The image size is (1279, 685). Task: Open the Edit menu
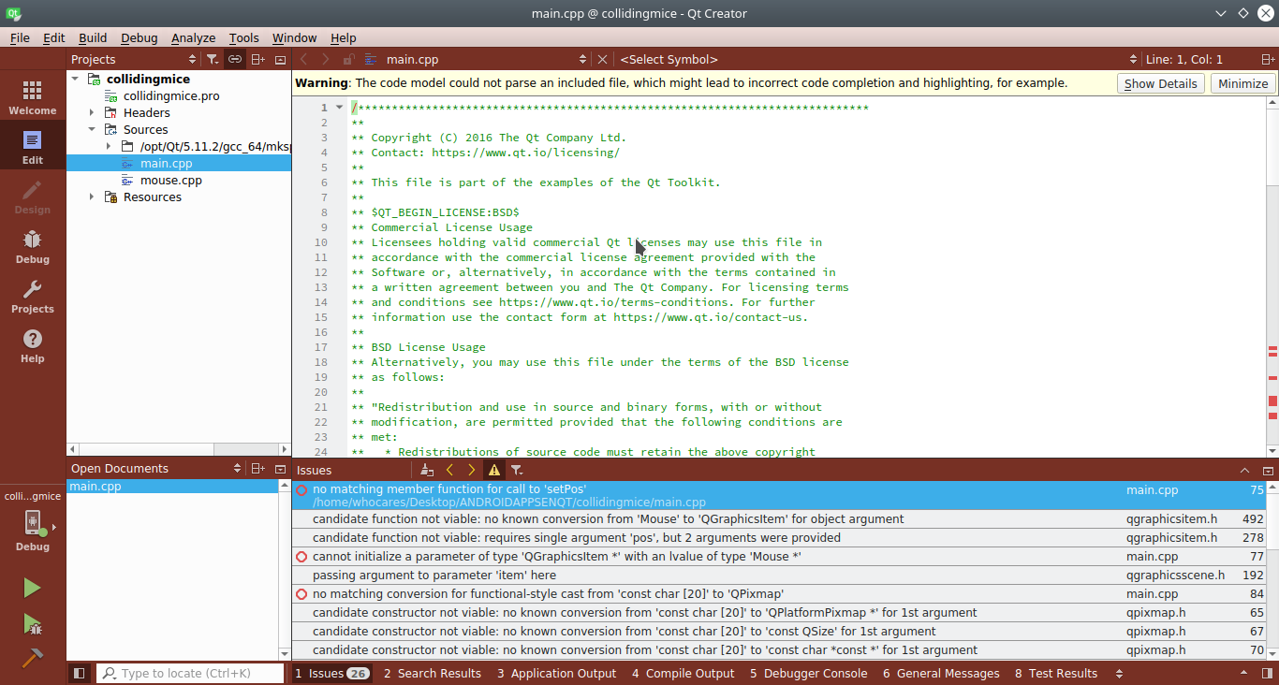click(54, 37)
